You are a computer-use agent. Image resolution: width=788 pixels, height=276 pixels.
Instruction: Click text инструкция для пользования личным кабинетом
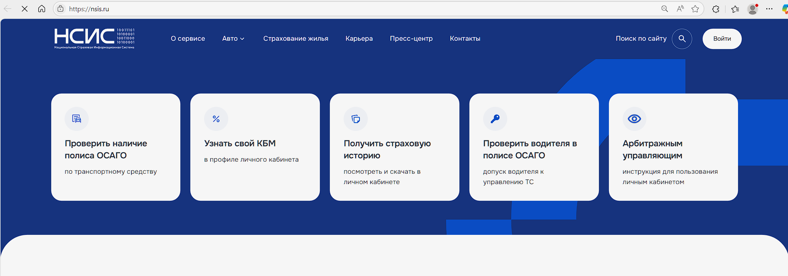pos(670,177)
